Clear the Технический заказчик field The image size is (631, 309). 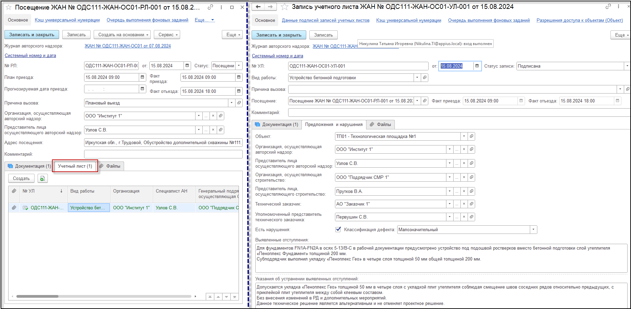pyautogui.click(x=464, y=204)
